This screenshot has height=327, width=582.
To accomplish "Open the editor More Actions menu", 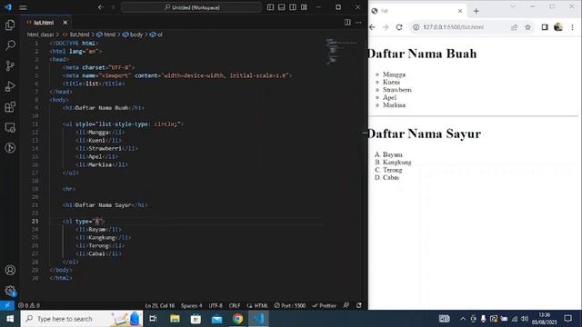I will [x=358, y=22].
